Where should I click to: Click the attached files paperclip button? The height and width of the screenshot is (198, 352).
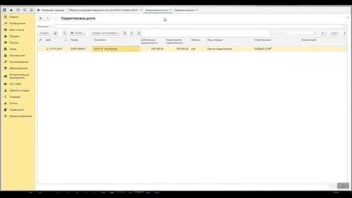coord(132,33)
